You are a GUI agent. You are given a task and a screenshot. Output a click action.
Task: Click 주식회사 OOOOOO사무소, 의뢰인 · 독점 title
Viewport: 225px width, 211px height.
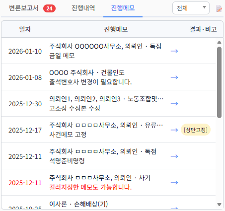(x=105, y=46)
